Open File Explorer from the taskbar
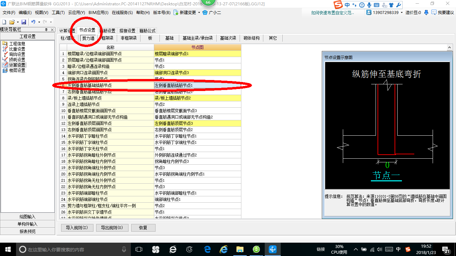This screenshot has height=256, width=456. [x=240, y=249]
